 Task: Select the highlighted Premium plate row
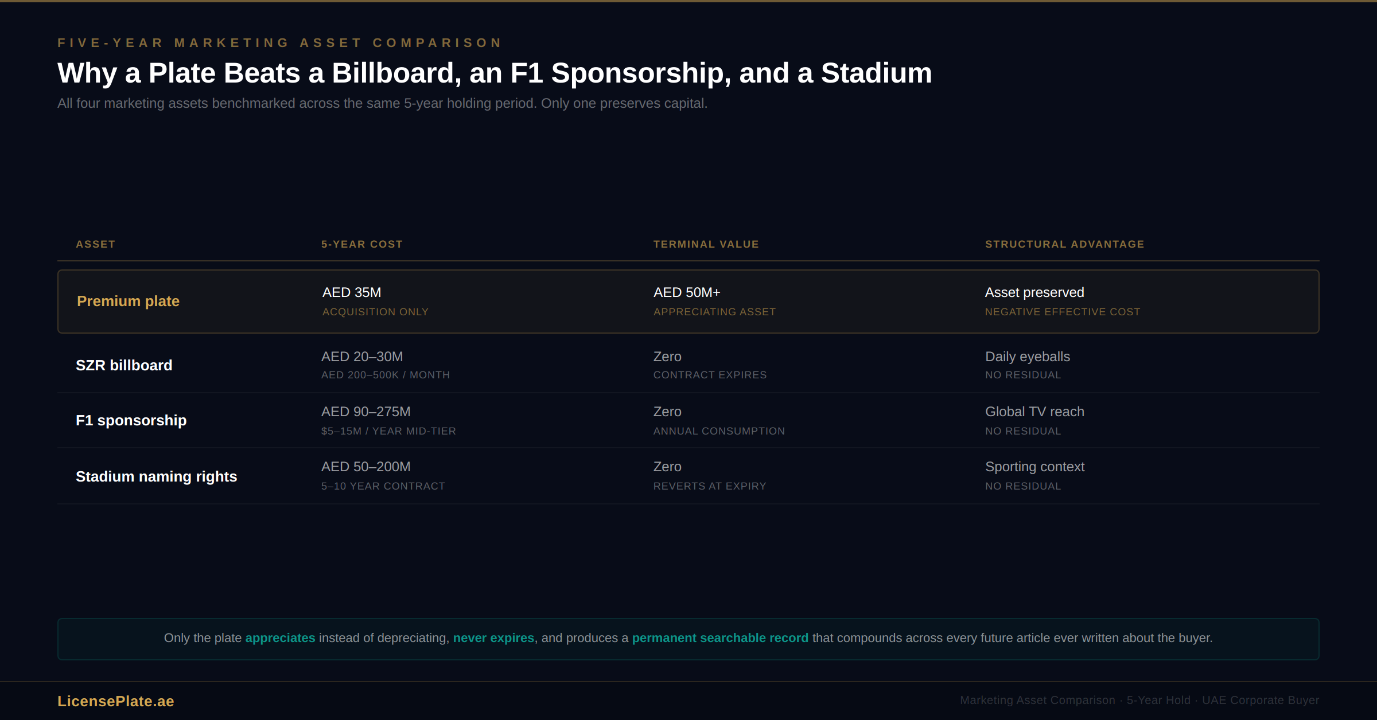click(x=688, y=301)
